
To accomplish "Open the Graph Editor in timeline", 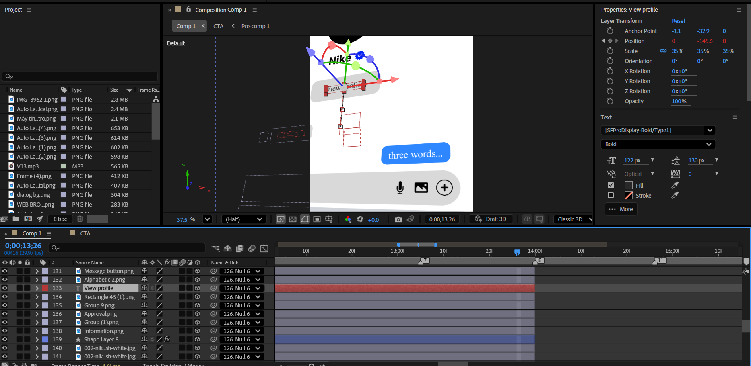I will click(x=264, y=249).
